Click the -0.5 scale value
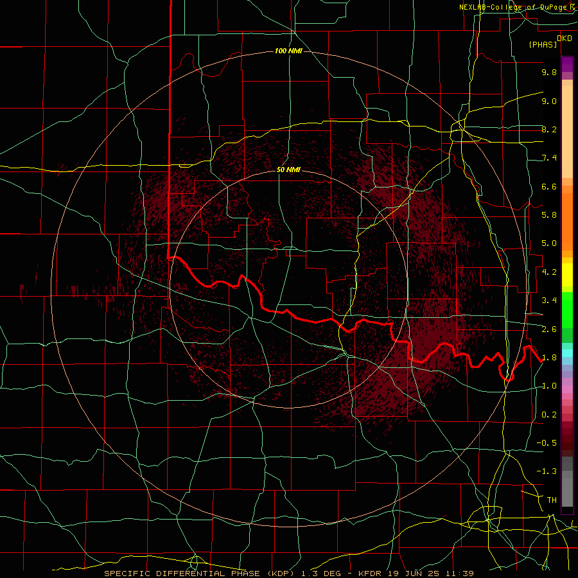This screenshot has width=578, height=578. click(547, 443)
